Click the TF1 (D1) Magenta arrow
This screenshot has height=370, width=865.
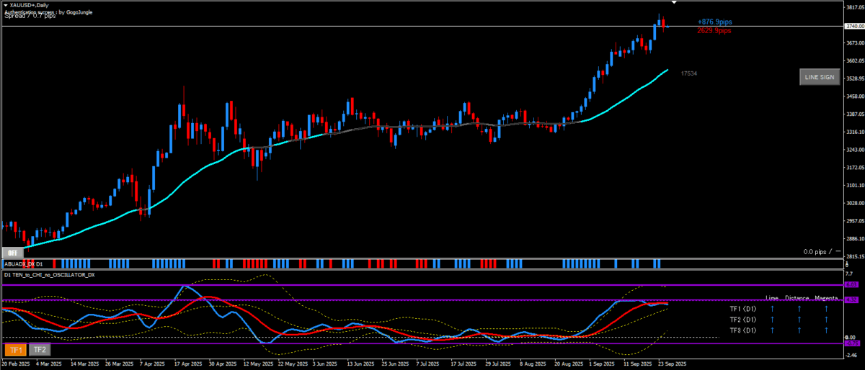[826, 308]
